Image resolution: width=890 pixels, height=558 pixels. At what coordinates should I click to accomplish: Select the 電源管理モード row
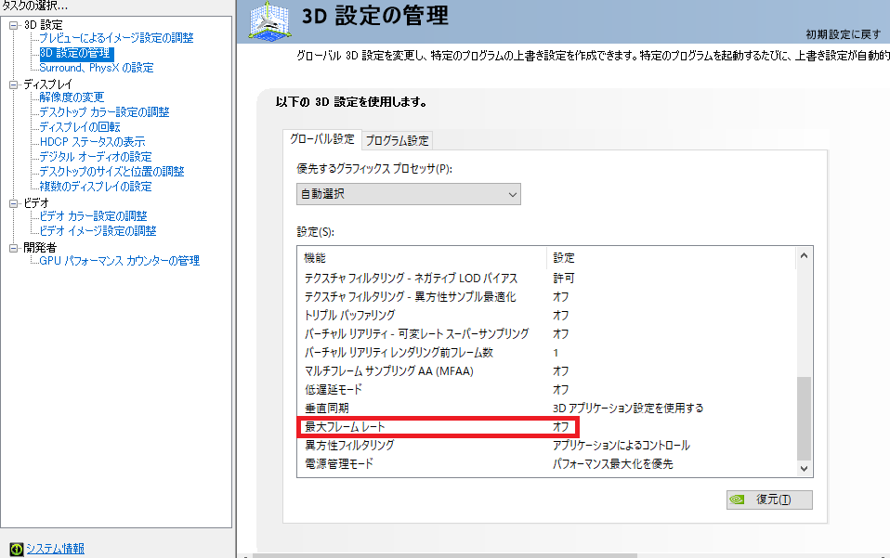546,464
